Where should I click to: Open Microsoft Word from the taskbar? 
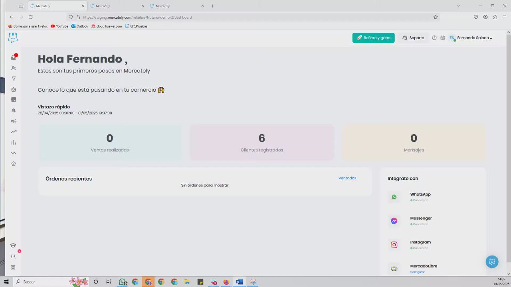tap(239, 282)
